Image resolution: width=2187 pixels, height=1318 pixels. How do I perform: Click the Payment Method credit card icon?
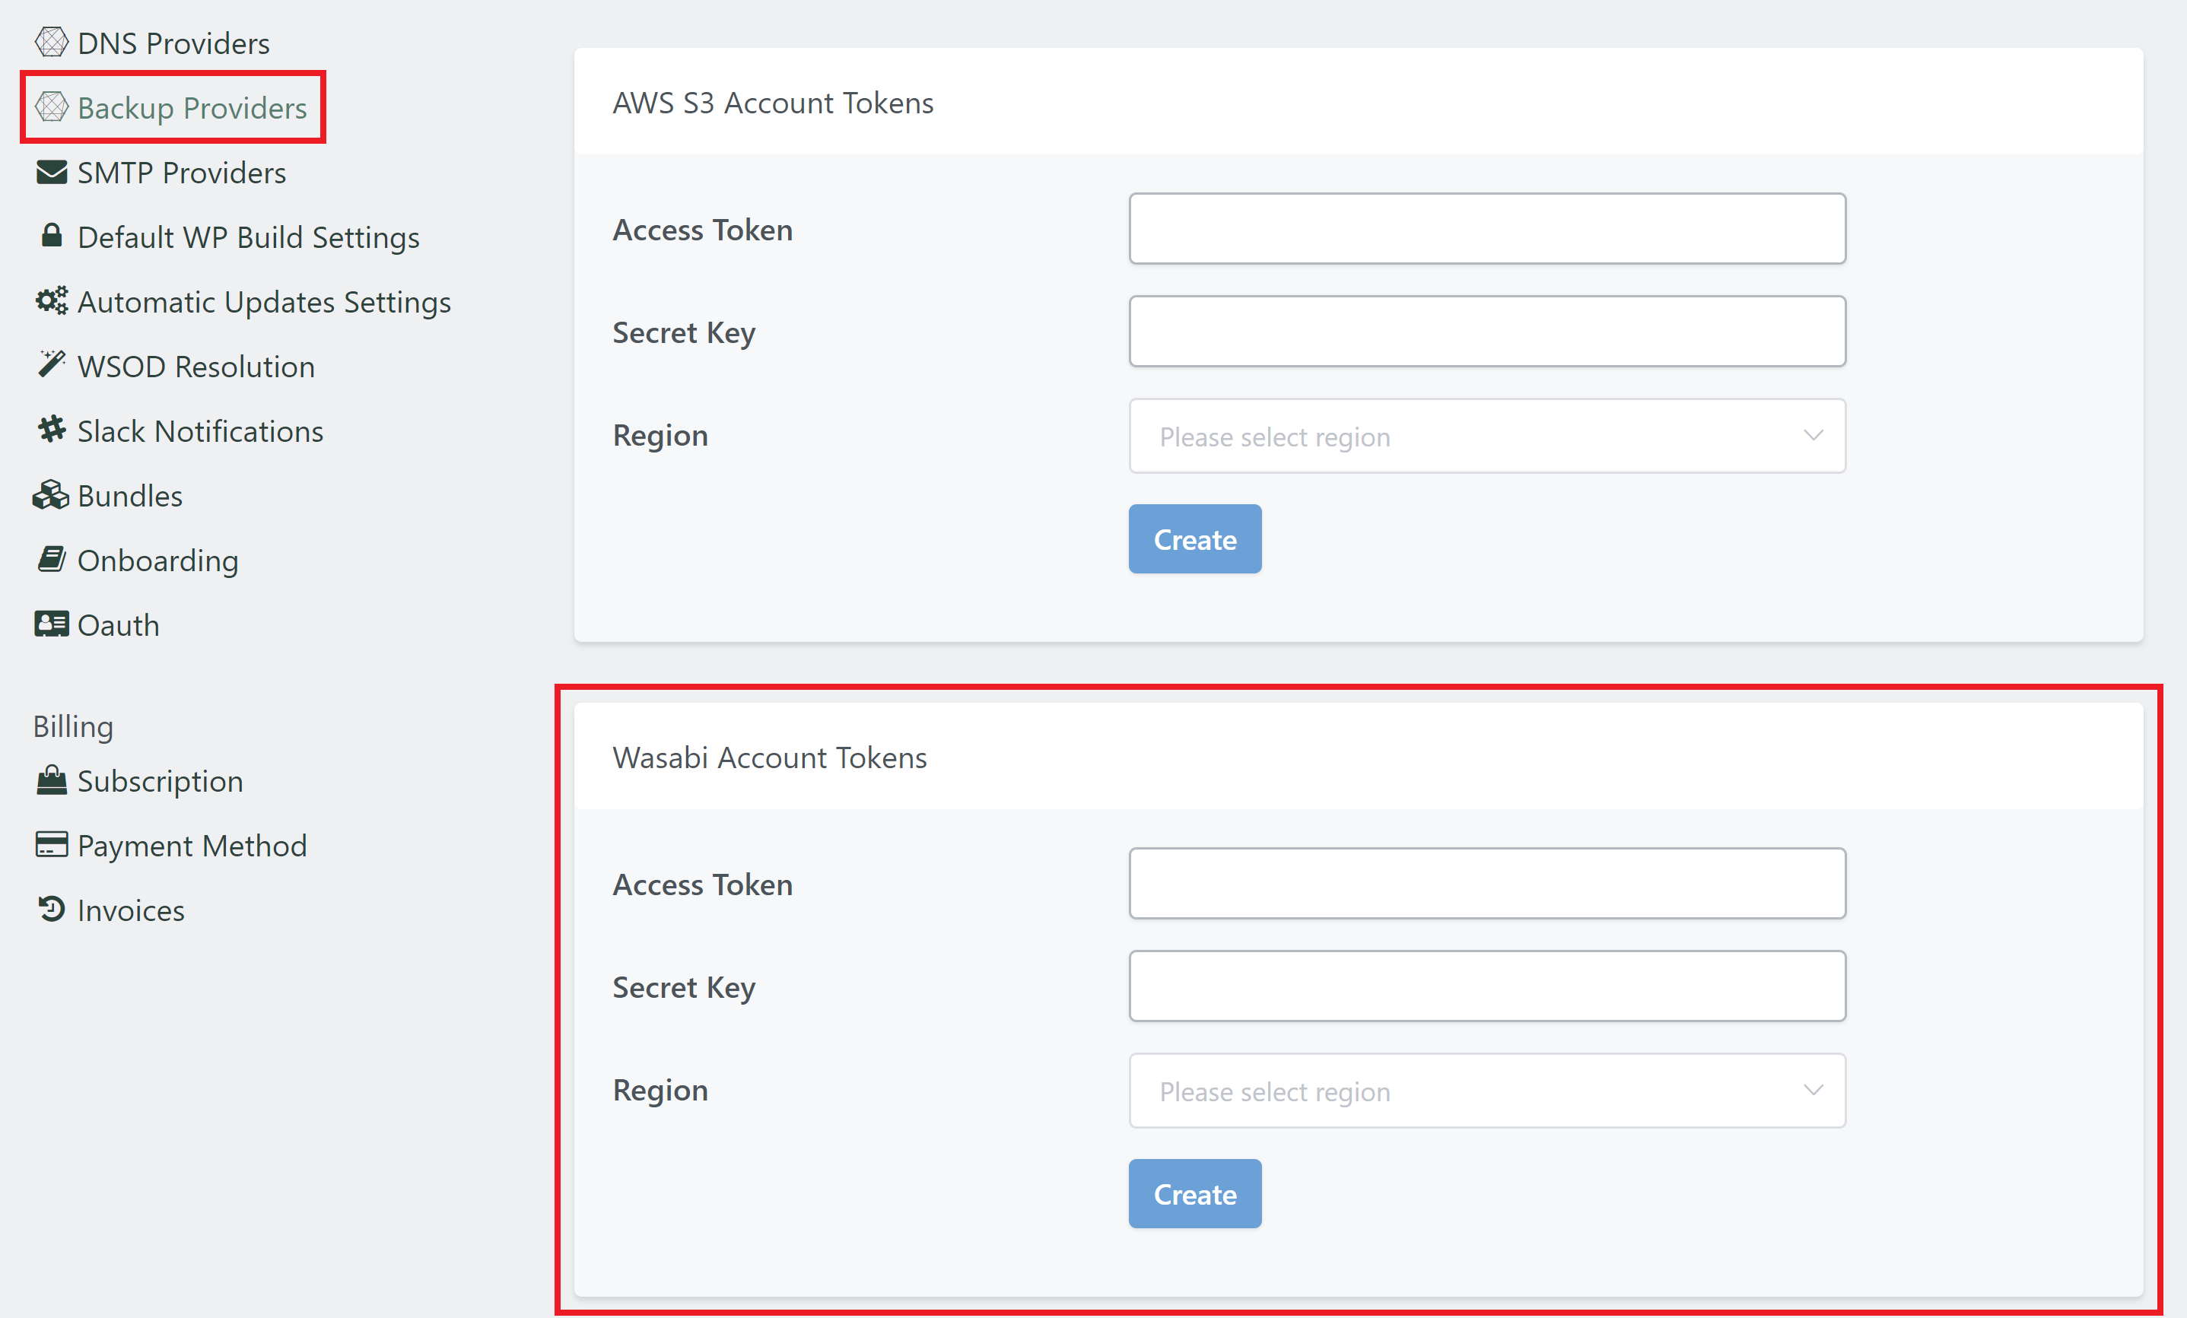pyautogui.click(x=52, y=844)
